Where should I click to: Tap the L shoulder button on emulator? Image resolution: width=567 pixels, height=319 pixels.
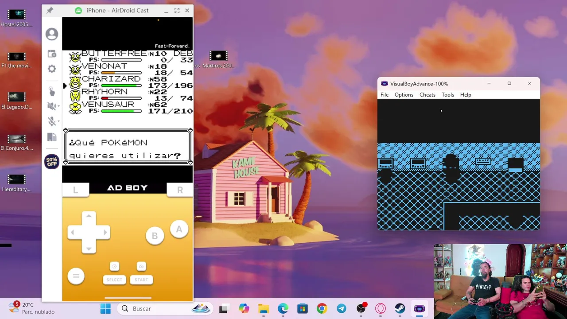click(x=75, y=190)
